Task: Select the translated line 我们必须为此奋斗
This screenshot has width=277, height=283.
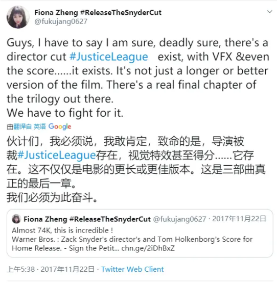Action: pos(53,197)
